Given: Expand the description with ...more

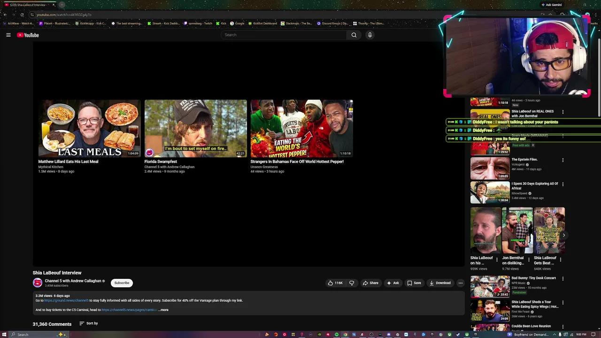Looking at the screenshot, I should 163,310.
